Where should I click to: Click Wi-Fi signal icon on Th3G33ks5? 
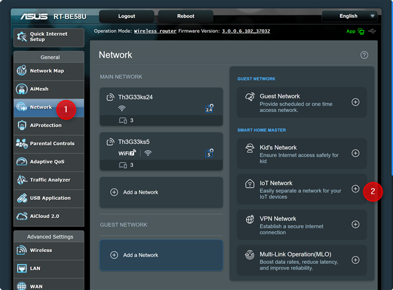point(148,153)
